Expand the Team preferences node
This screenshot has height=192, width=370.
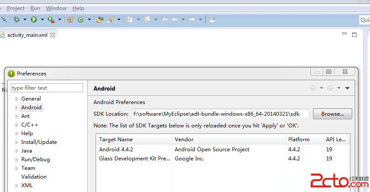pyautogui.click(x=17, y=168)
